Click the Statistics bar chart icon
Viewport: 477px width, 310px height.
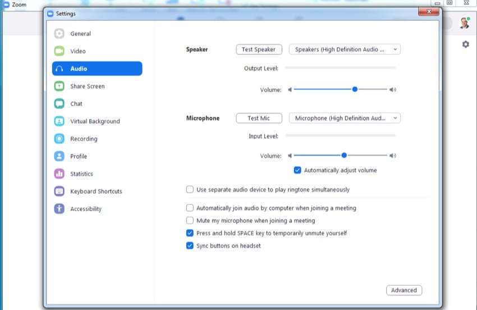point(59,174)
